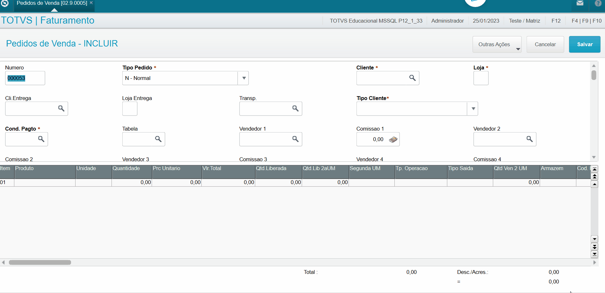The height and width of the screenshot is (293, 605).
Task: Open the Cli.Entrega search magnifier
Action: [x=61, y=108]
